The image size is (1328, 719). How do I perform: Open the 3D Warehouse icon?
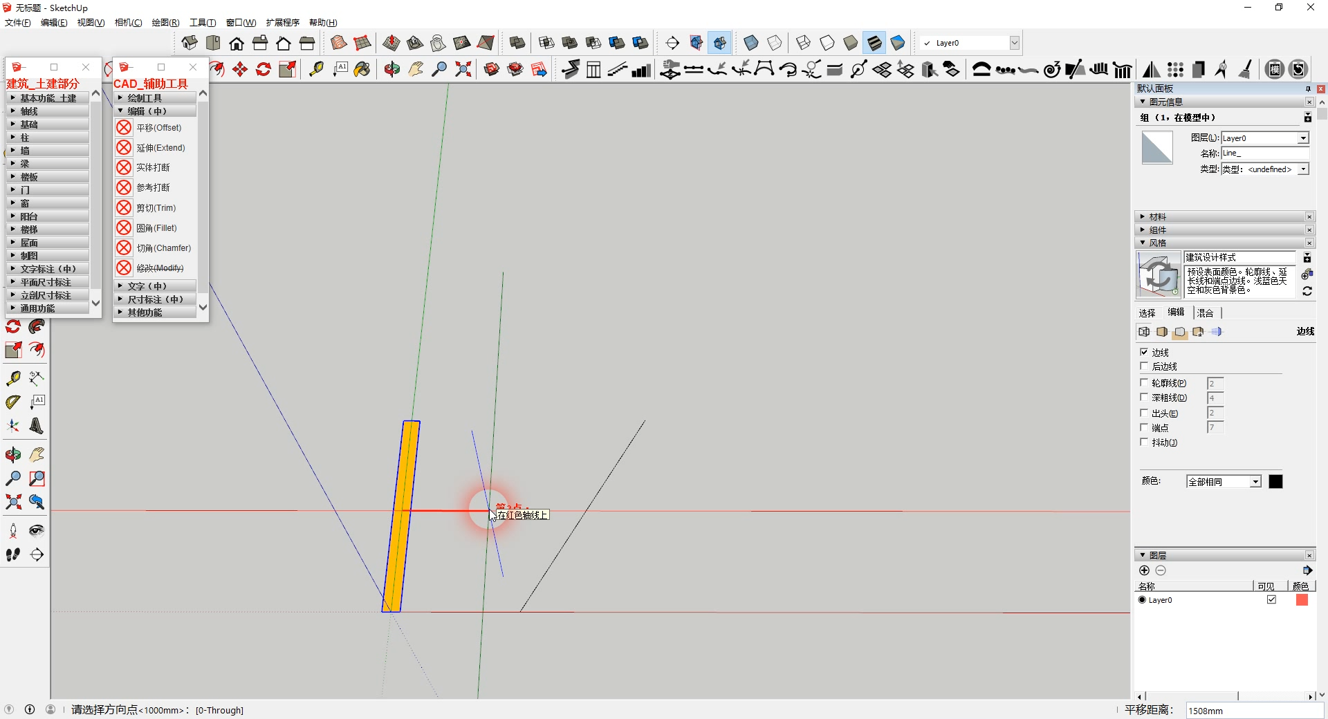point(492,69)
